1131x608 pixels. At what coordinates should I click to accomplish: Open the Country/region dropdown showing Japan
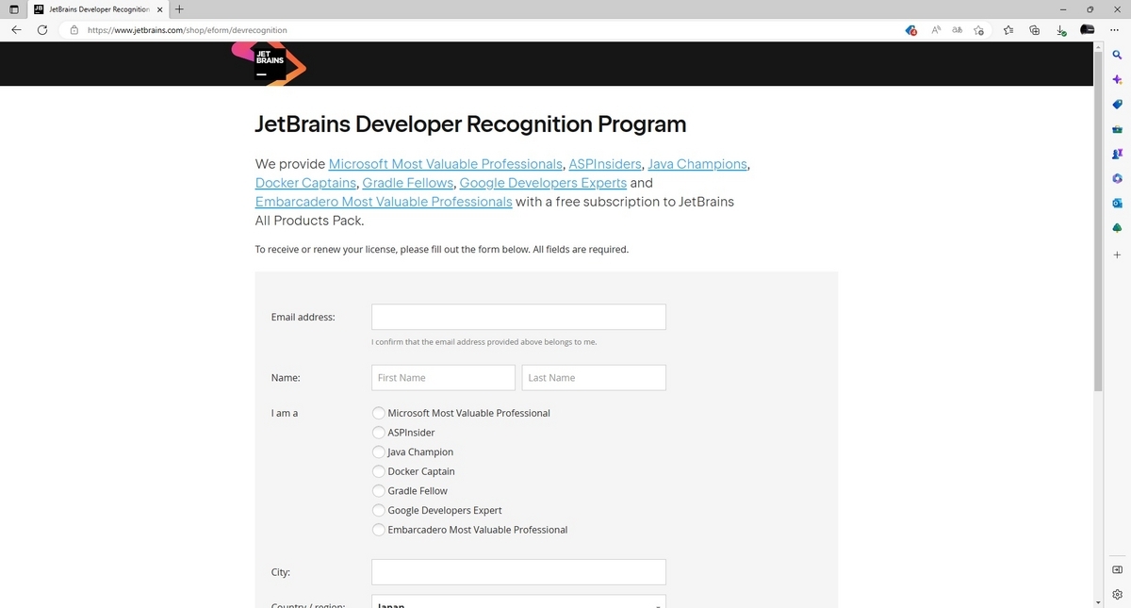point(518,602)
